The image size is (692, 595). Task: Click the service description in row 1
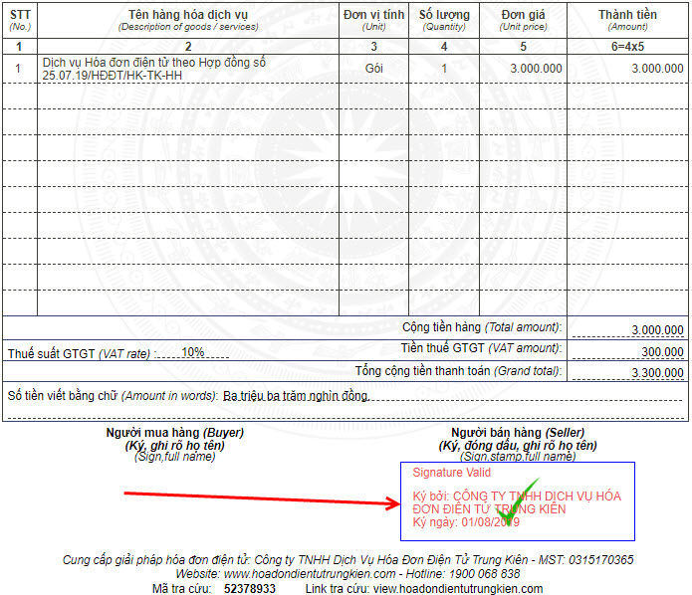point(154,69)
